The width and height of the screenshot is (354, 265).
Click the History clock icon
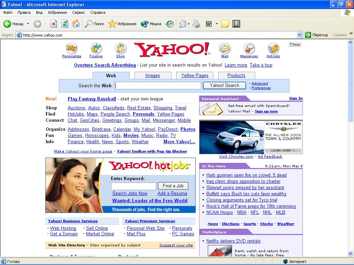[169, 24]
